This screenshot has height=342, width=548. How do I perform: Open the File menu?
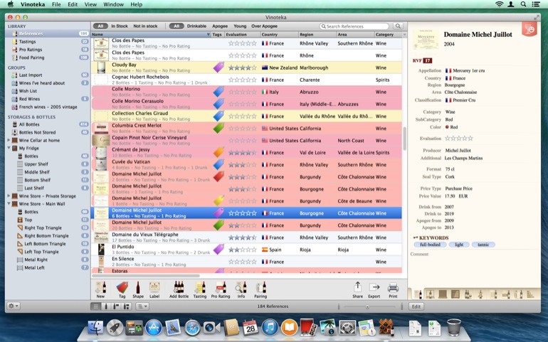coord(56,4)
